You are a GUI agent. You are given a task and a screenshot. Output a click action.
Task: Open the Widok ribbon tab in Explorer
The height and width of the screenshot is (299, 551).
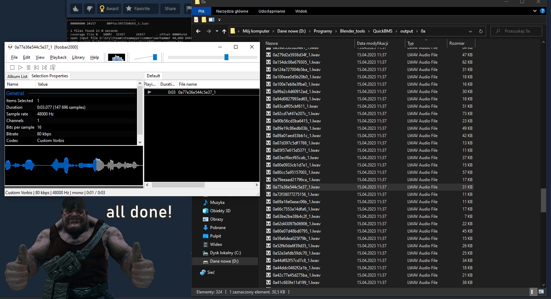pos(301,11)
